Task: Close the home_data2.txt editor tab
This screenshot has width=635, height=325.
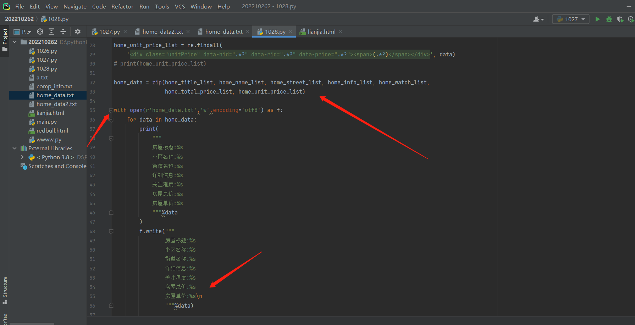Action: (x=188, y=32)
